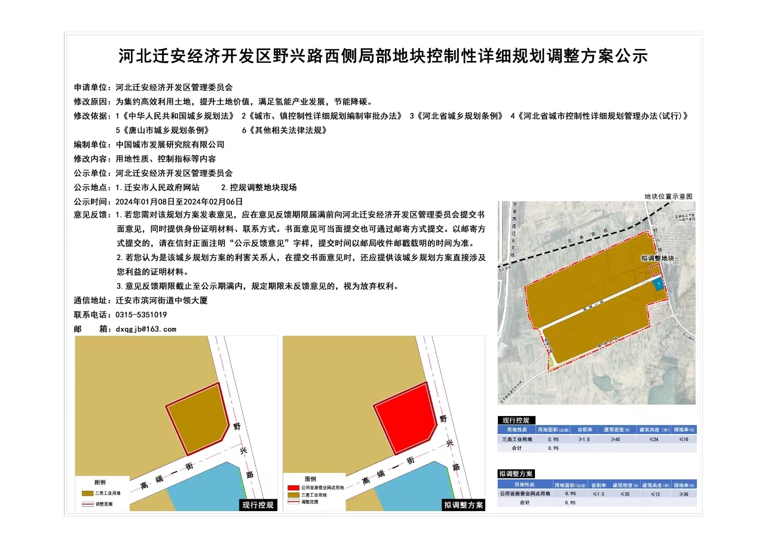The image size is (765, 541).
Task: Click the 现行控规 table heading
Action: pyautogui.click(x=517, y=421)
